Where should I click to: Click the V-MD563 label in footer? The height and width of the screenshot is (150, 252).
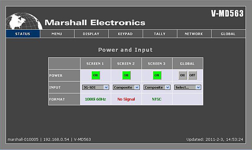(x=82, y=139)
